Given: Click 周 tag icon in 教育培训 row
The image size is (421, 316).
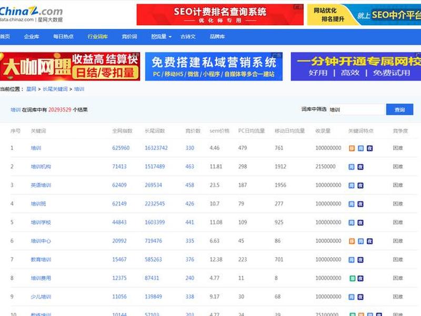Looking at the screenshot, I should click(x=352, y=260).
